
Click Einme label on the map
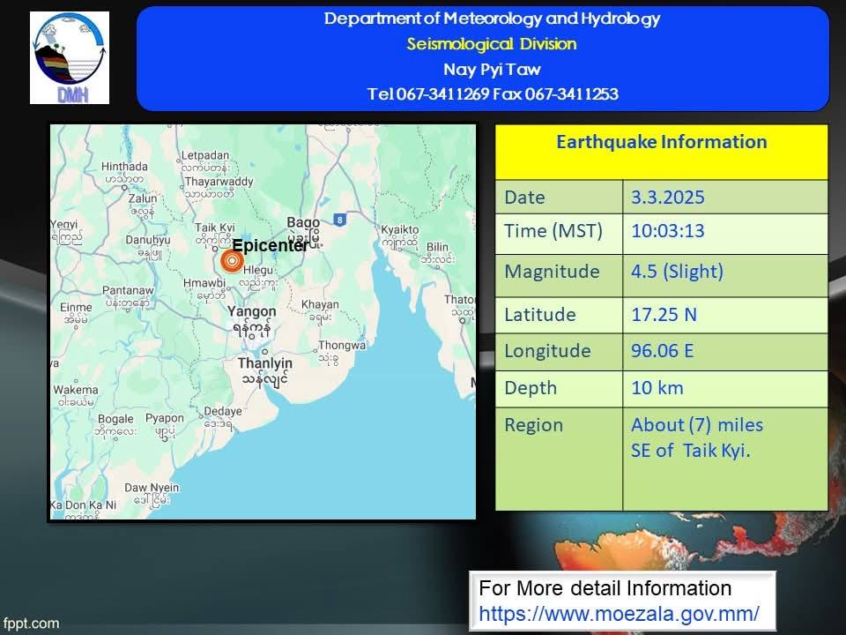point(76,307)
